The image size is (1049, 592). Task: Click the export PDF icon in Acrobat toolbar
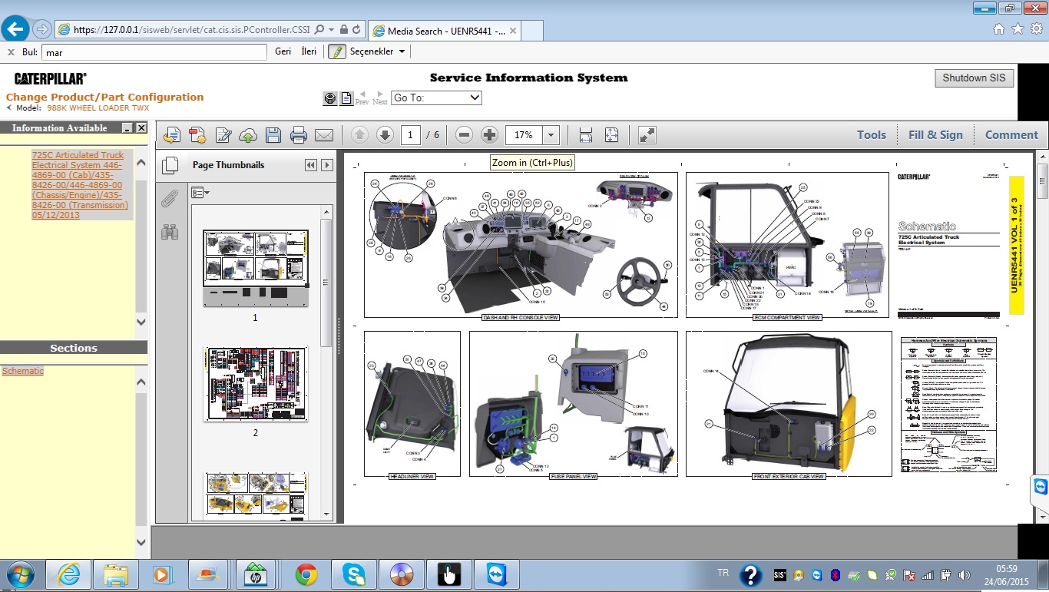point(172,135)
